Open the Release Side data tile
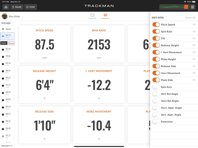This screenshot has height=148, width=198. point(45,125)
